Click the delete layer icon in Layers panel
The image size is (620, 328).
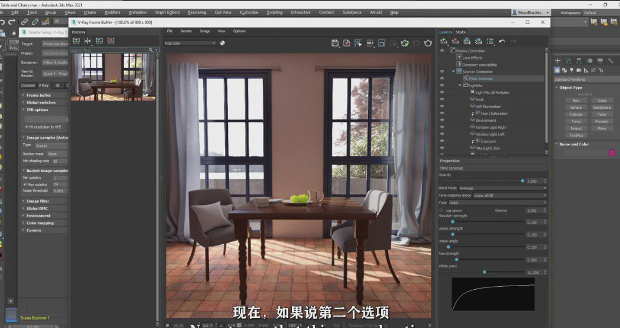455,41
